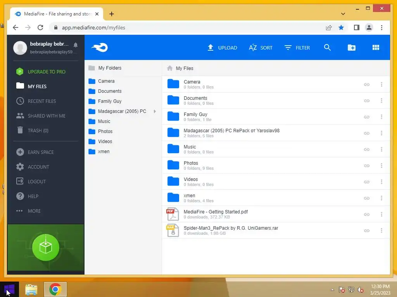Click the user profile avatar
Screen dimensions: 397x297
coord(20,48)
